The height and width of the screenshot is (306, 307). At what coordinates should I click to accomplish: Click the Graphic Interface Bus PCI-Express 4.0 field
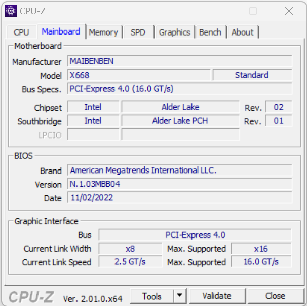tap(195, 235)
